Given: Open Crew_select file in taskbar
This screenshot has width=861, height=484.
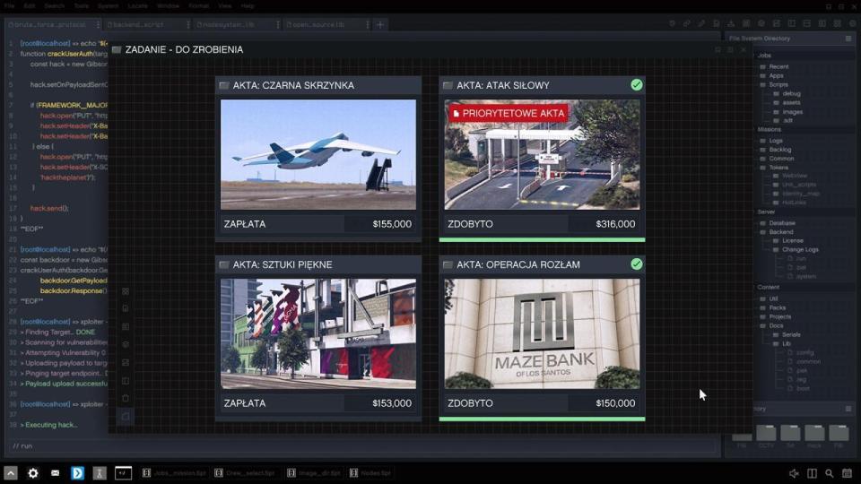Looking at the screenshot, I should 246,473.
